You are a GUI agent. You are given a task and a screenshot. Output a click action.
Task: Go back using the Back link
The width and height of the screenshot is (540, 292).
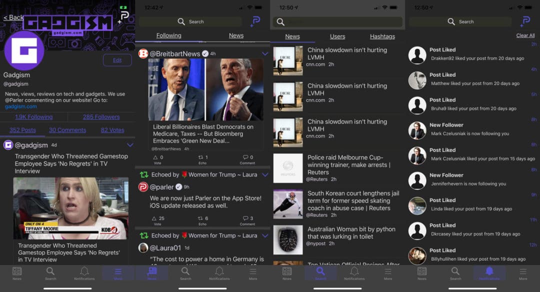pos(13,17)
